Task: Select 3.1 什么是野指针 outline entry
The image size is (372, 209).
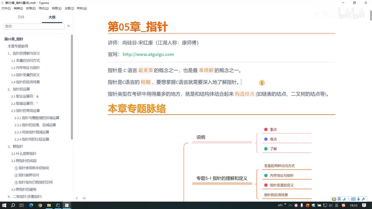Action: coord(24,154)
